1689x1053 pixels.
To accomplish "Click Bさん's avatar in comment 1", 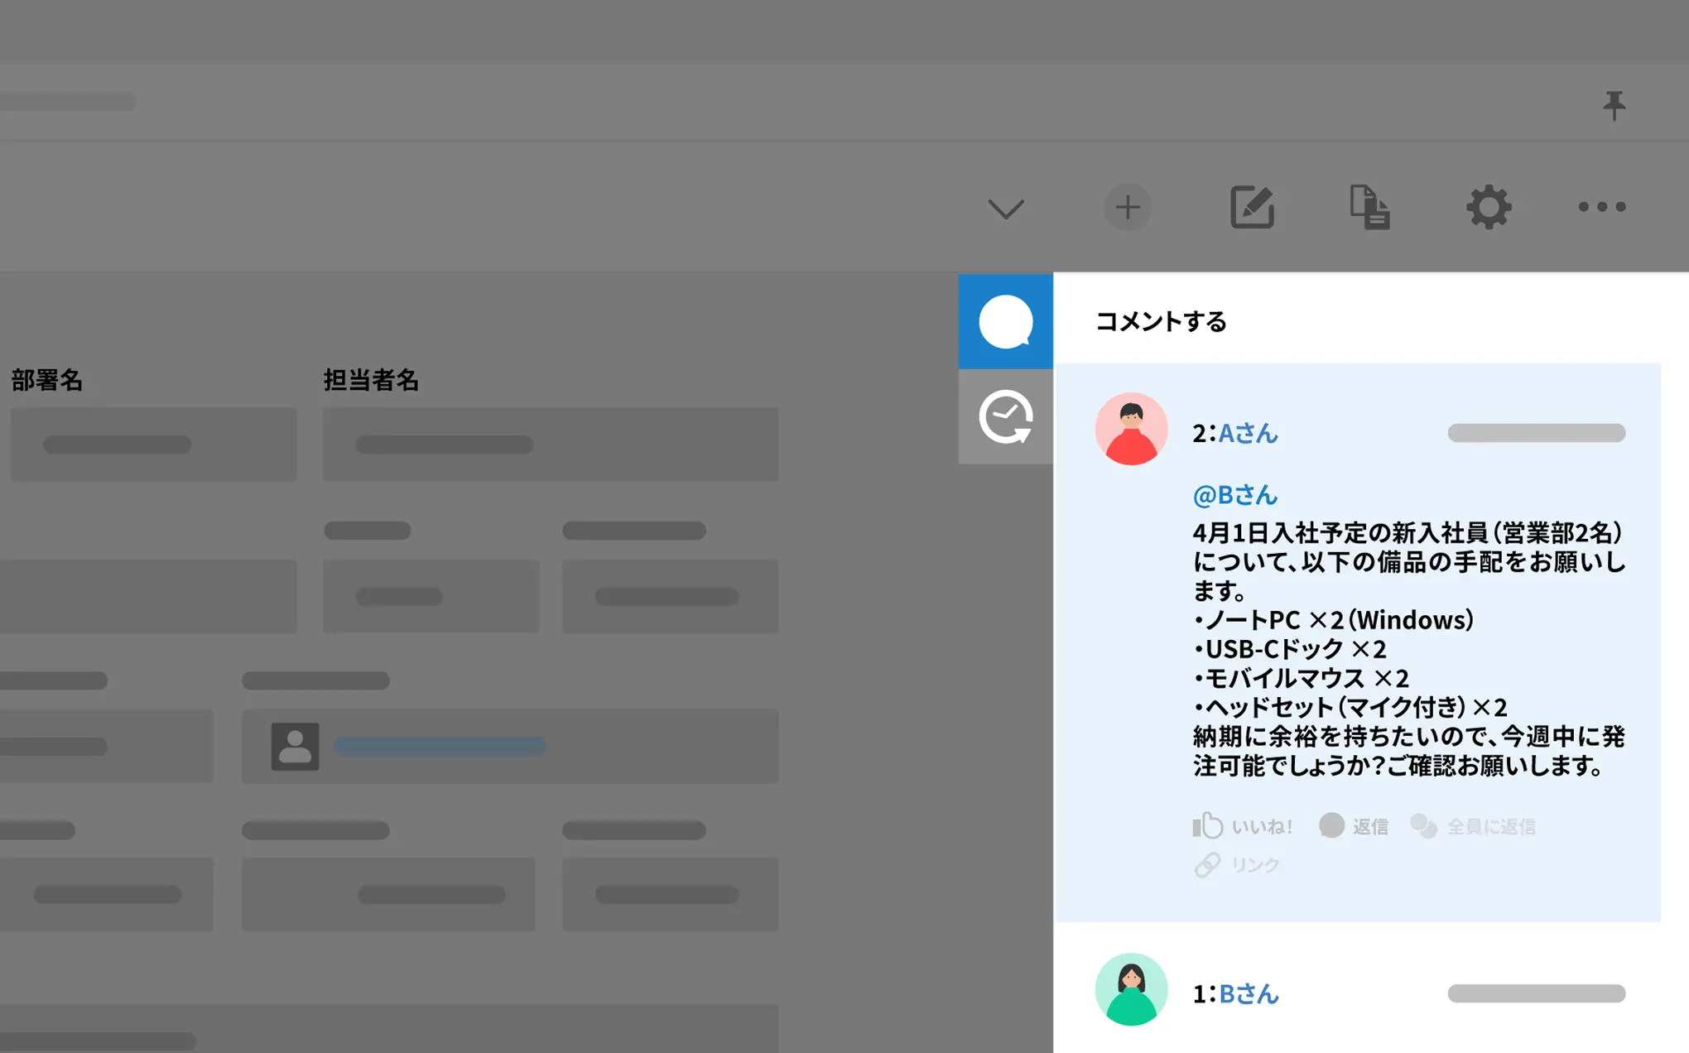I will click(x=1131, y=989).
